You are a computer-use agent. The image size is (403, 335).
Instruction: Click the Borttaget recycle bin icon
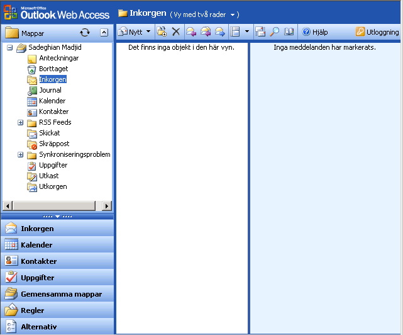tap(31, 69)
